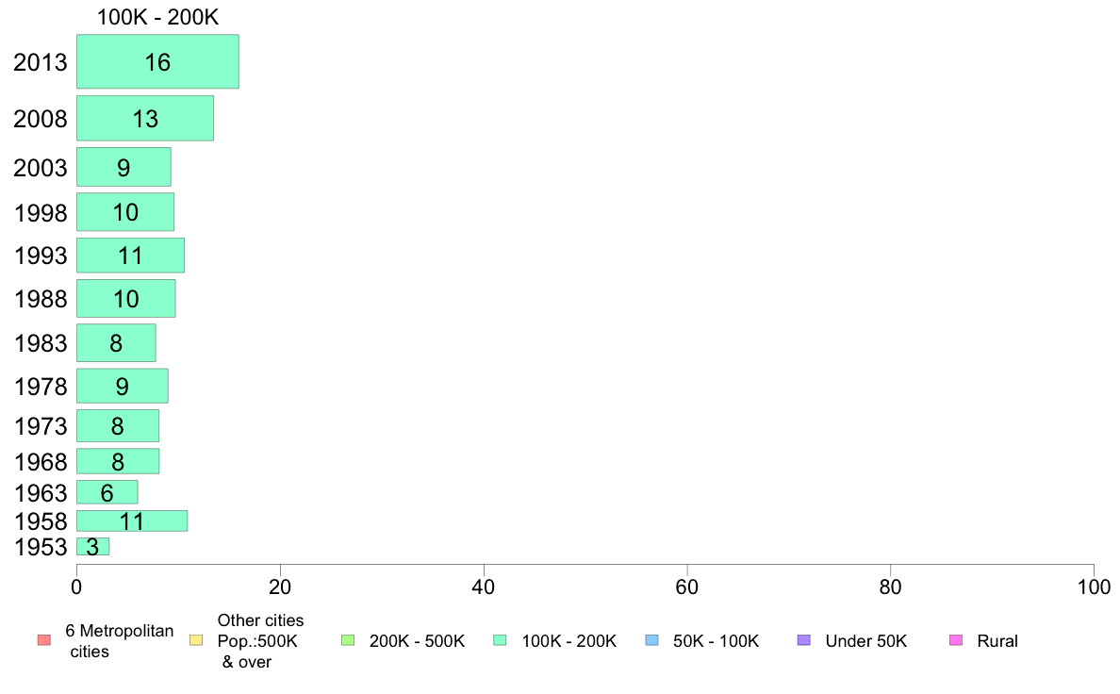Click the green 200K - 500K legend swatch
The height and width of the screenshot is (694, 1120).
(348, 640)
